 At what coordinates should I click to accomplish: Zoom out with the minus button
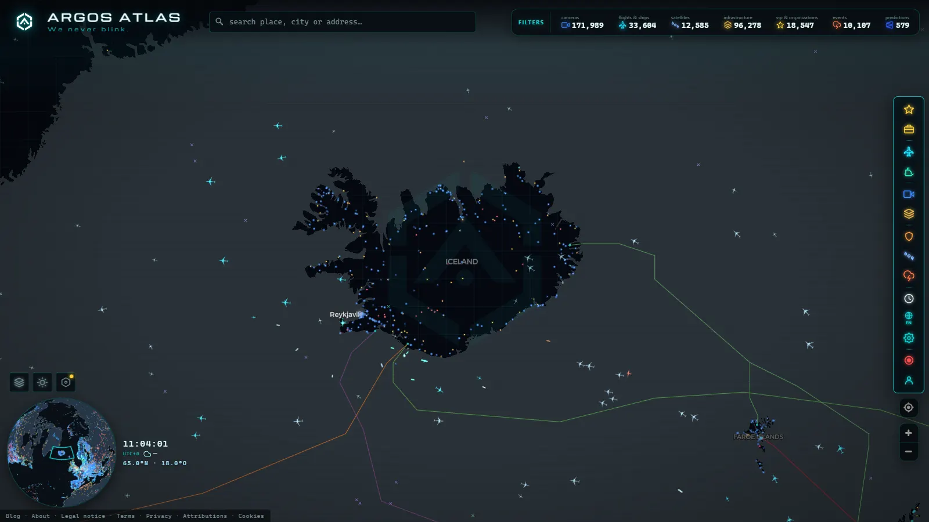909,452
